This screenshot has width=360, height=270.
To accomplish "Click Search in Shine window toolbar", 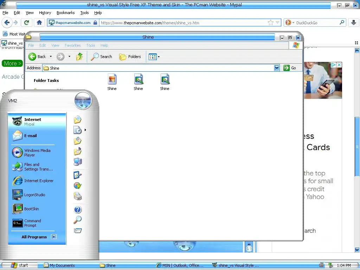I will (x=102, y=57).
